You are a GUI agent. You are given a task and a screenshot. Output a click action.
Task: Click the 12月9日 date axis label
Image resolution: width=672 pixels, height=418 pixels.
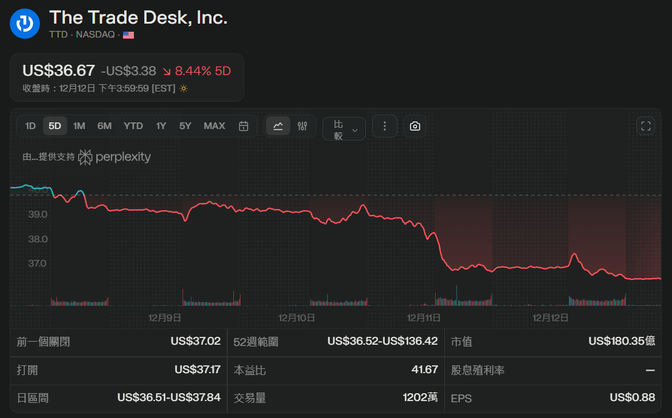[165, 318]
